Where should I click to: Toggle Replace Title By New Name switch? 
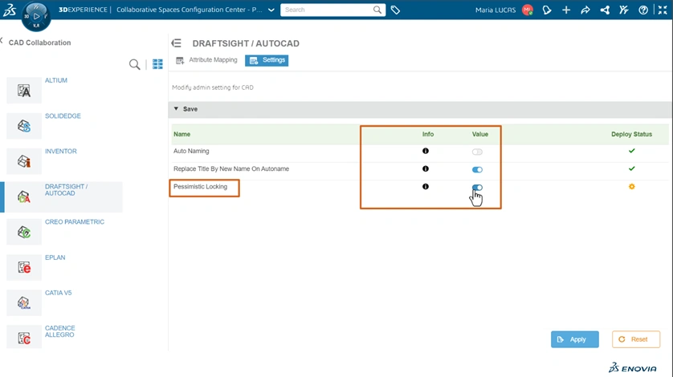(x=477, y=169)
